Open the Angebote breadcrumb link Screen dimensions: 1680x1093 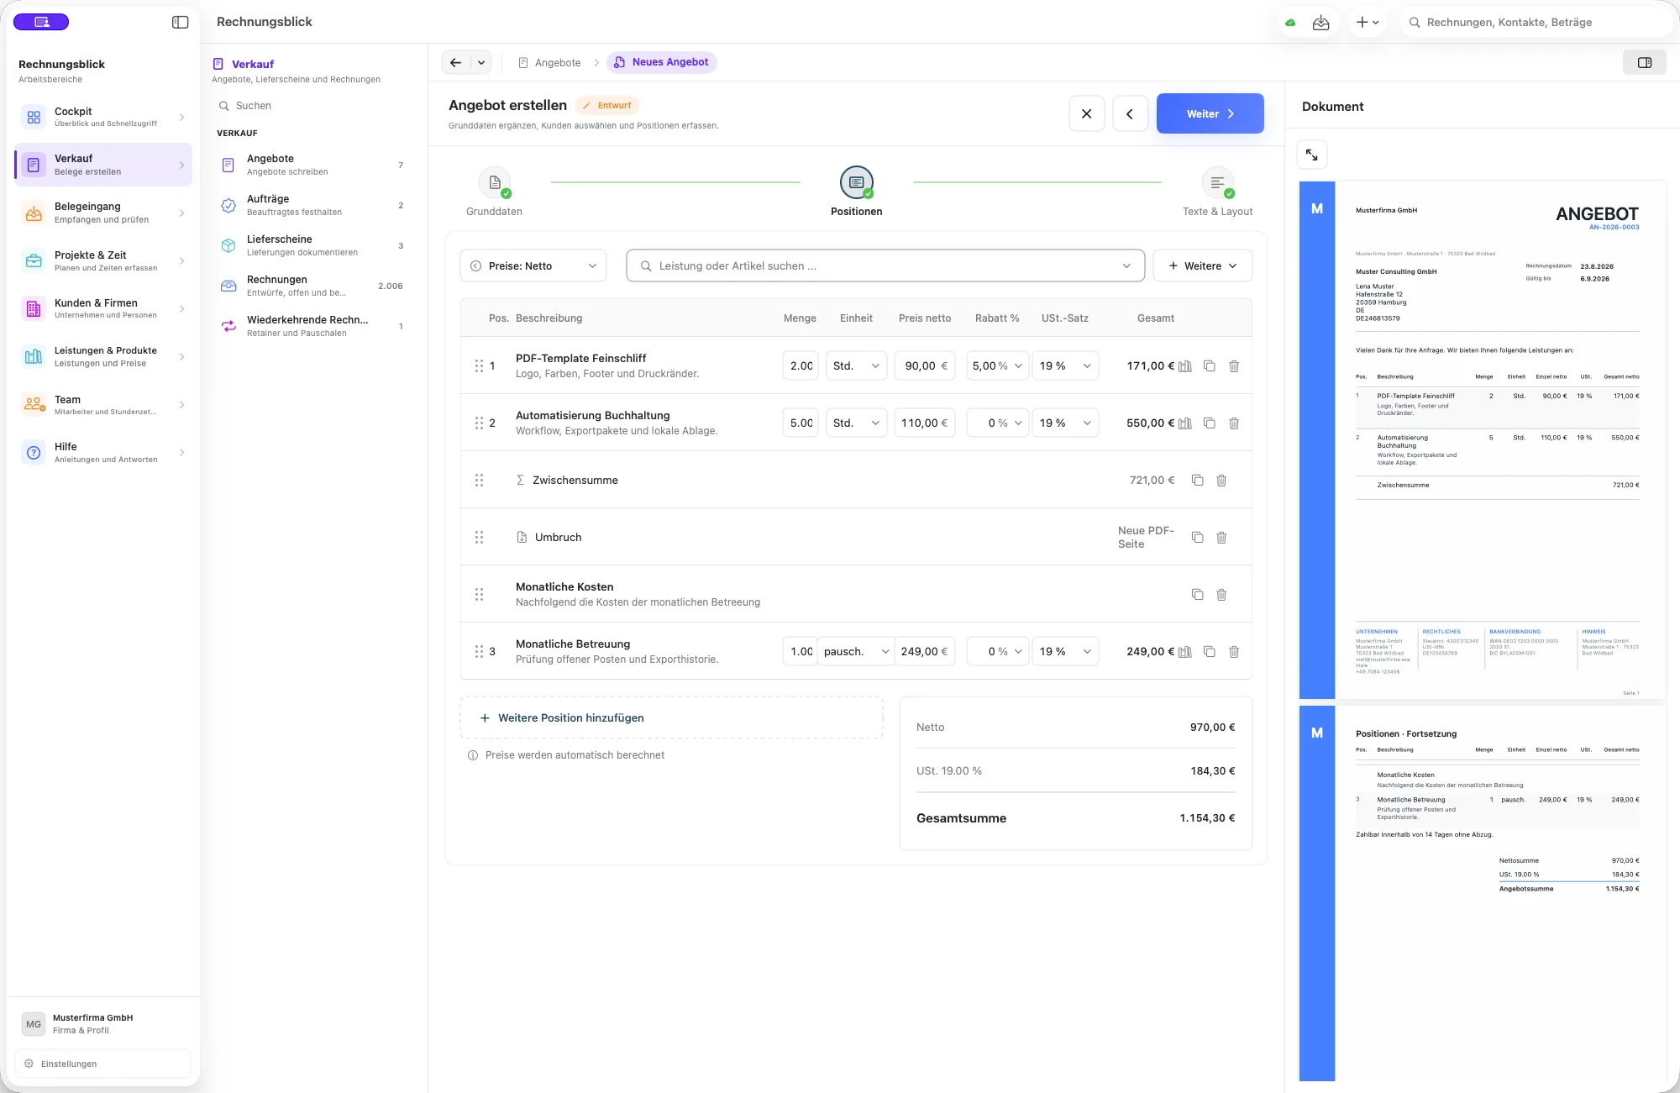click(549, 62)
